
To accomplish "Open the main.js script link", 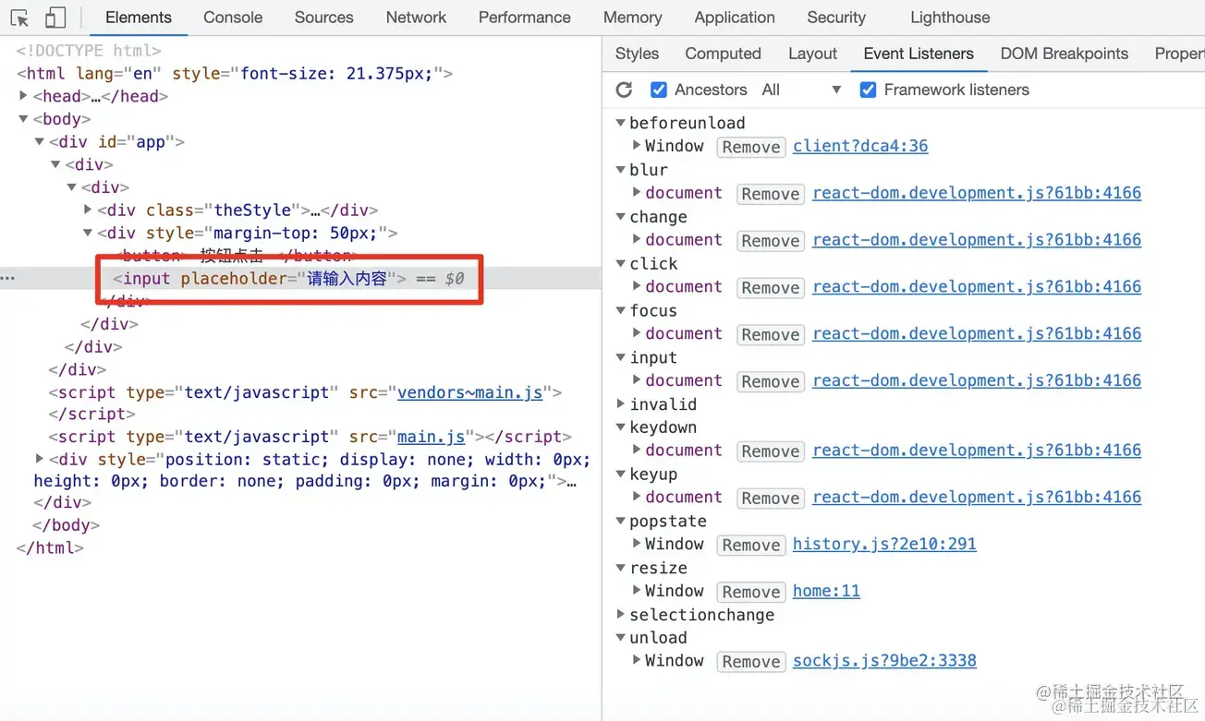I will click(432, 437).
